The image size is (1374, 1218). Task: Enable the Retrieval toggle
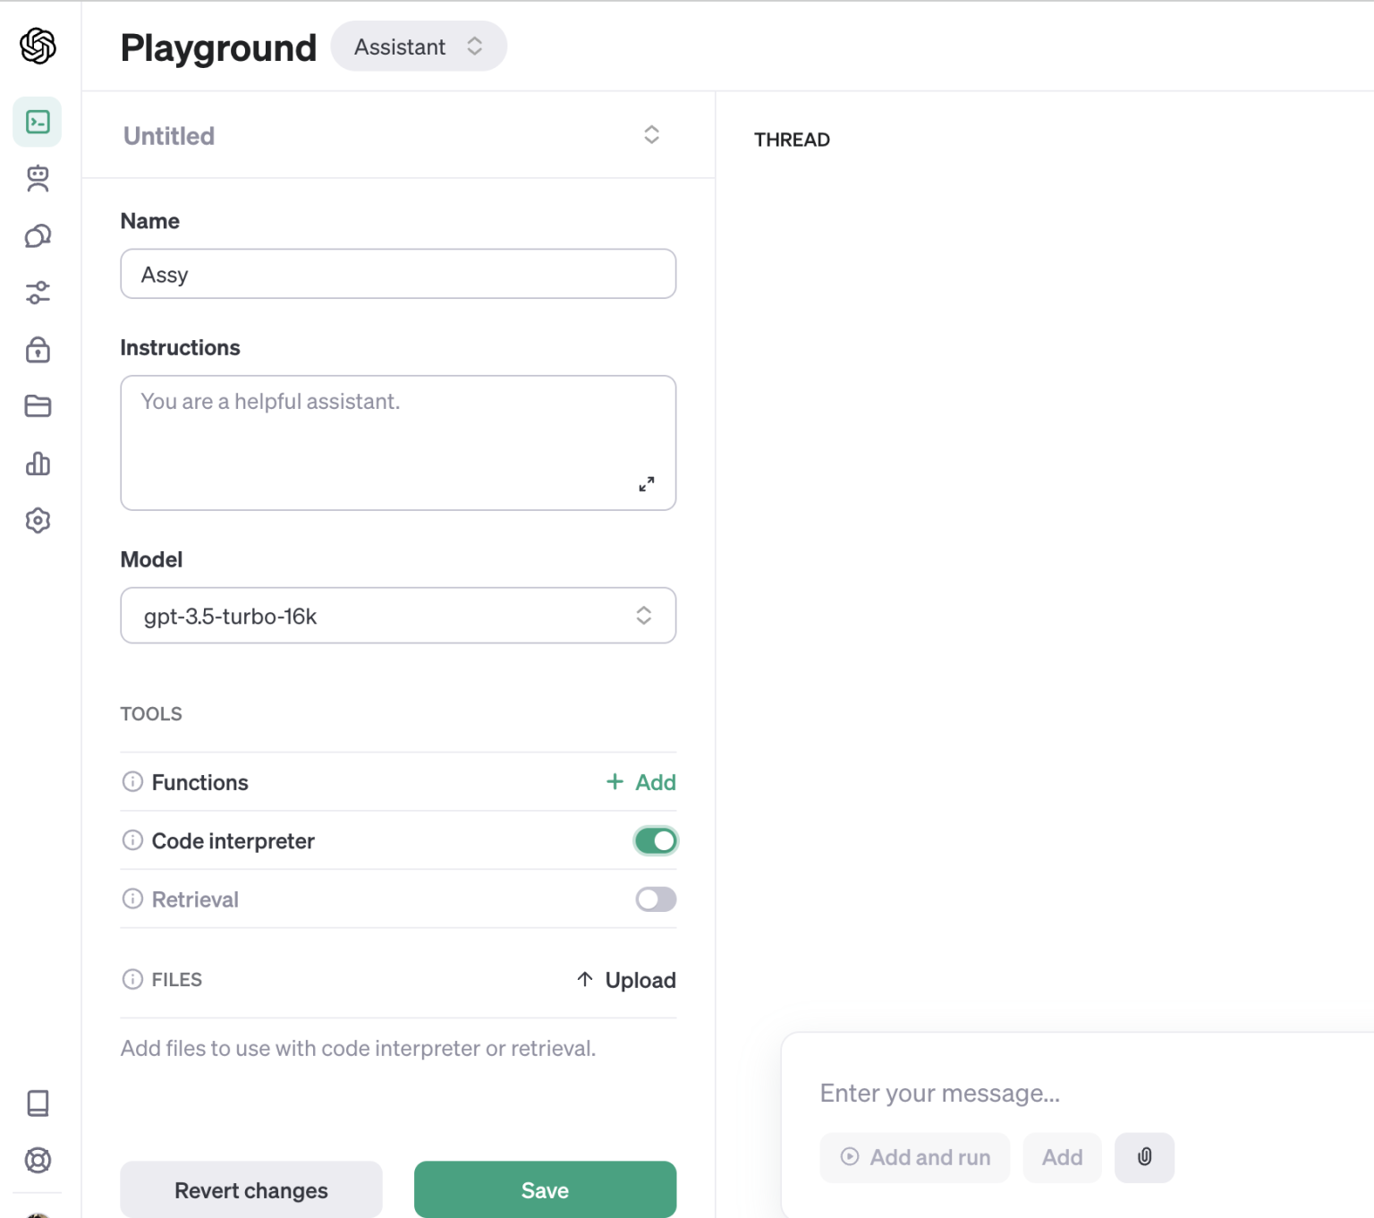coord(656,899)
